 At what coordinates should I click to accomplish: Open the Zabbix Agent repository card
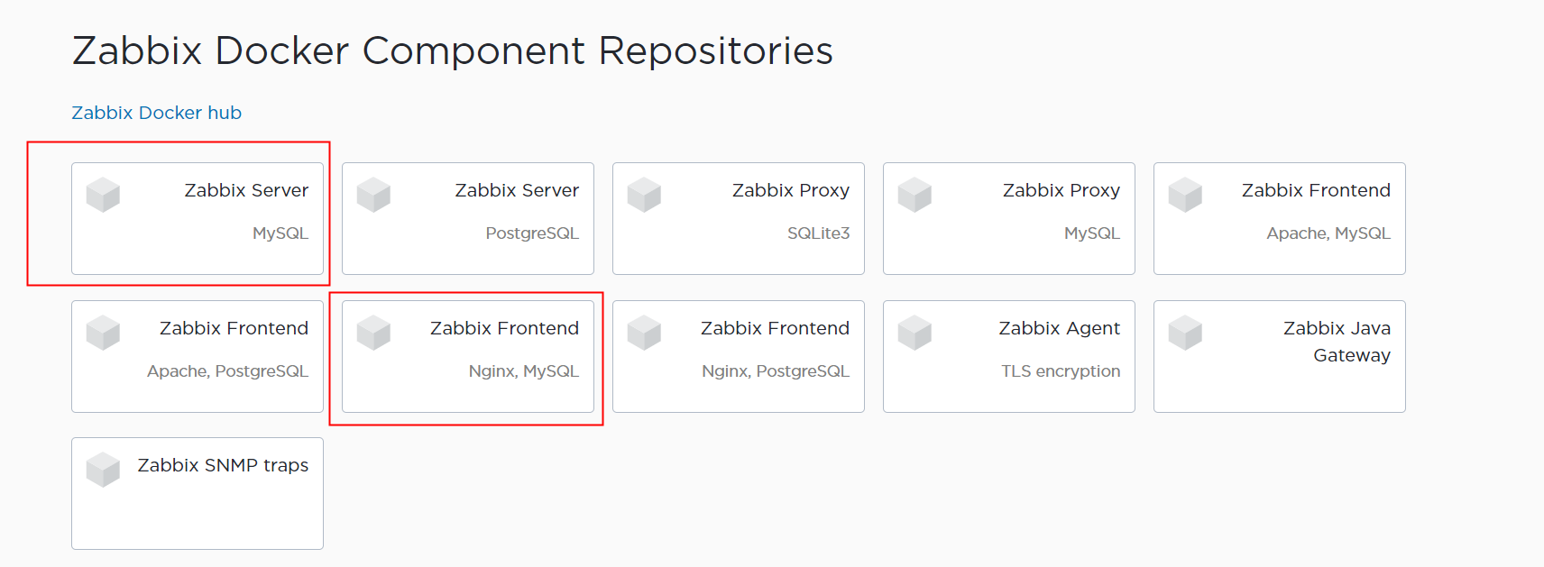[1008, 356]
